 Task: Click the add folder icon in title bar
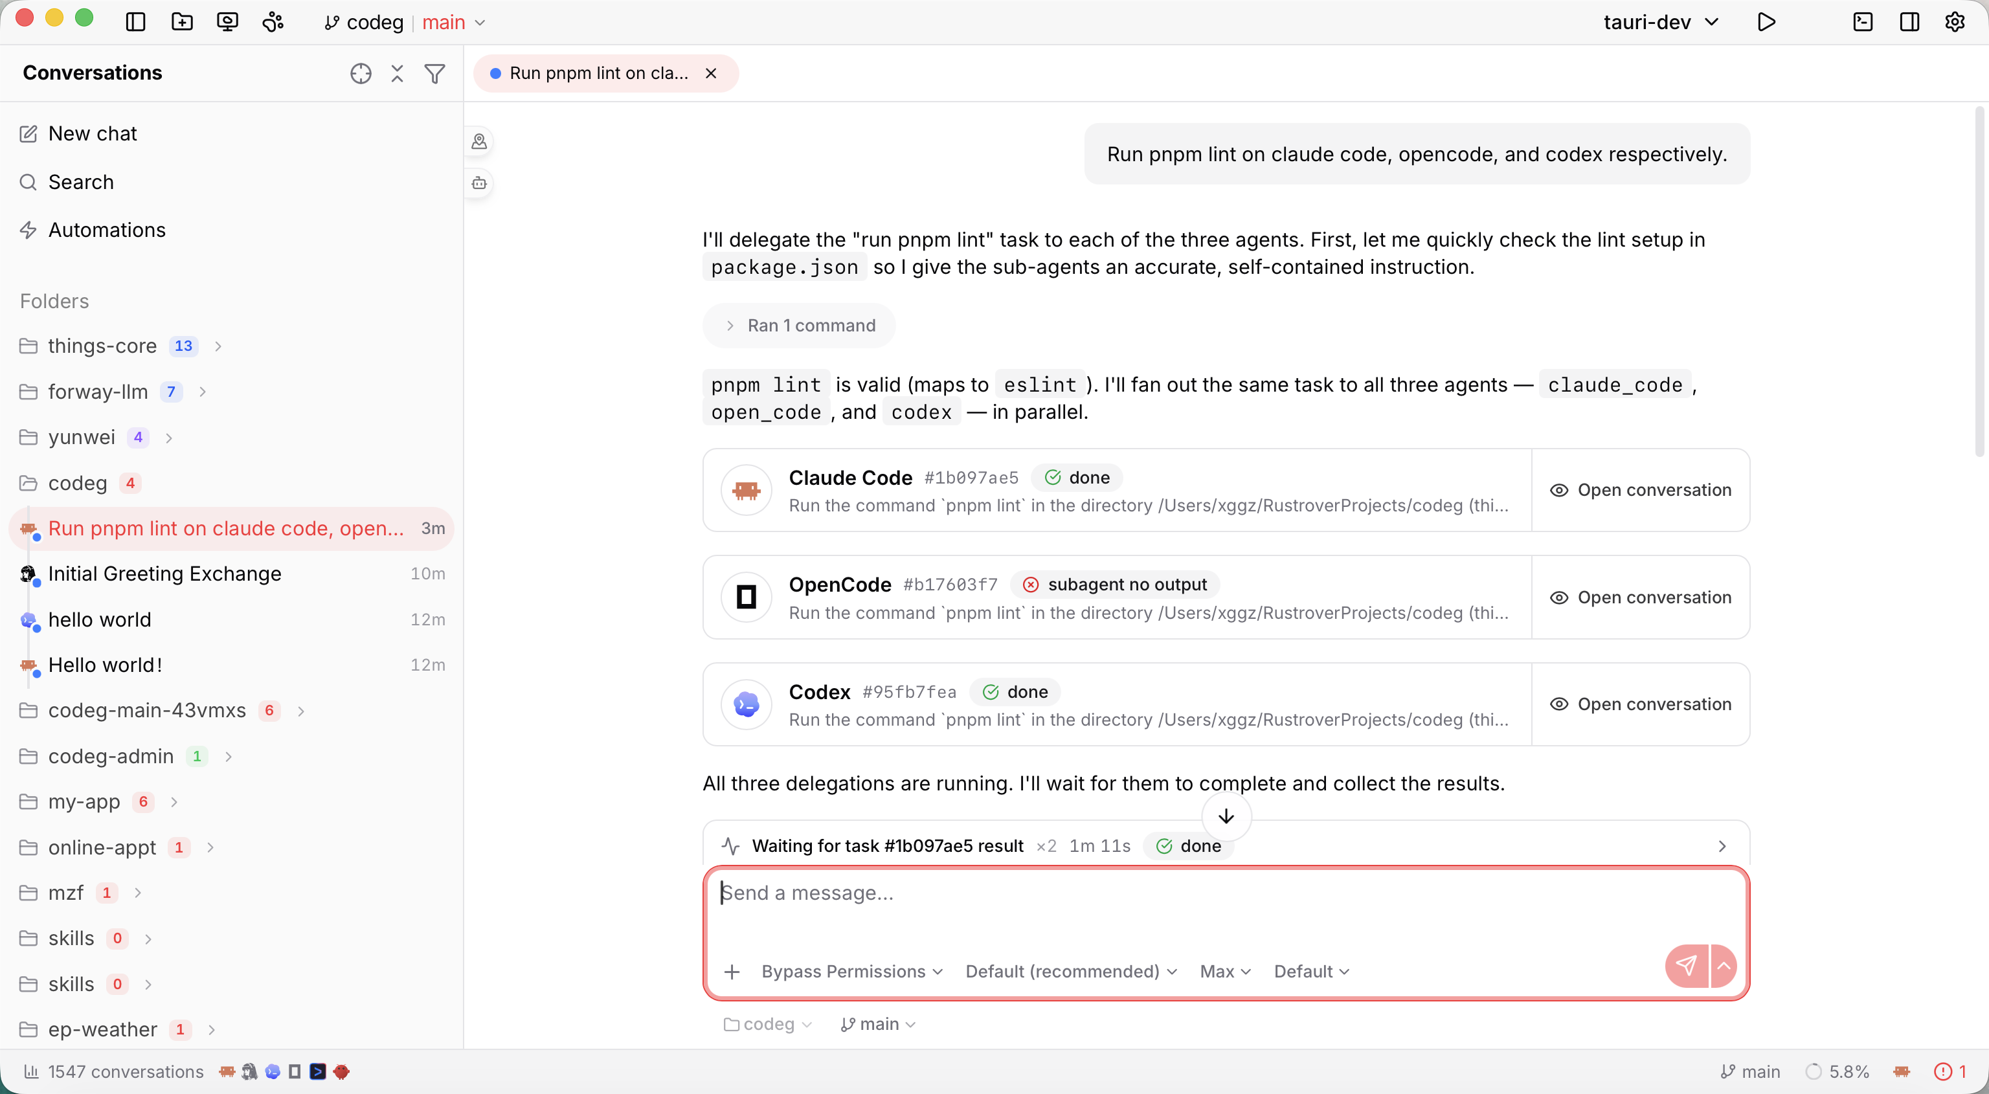click(181, 23)
